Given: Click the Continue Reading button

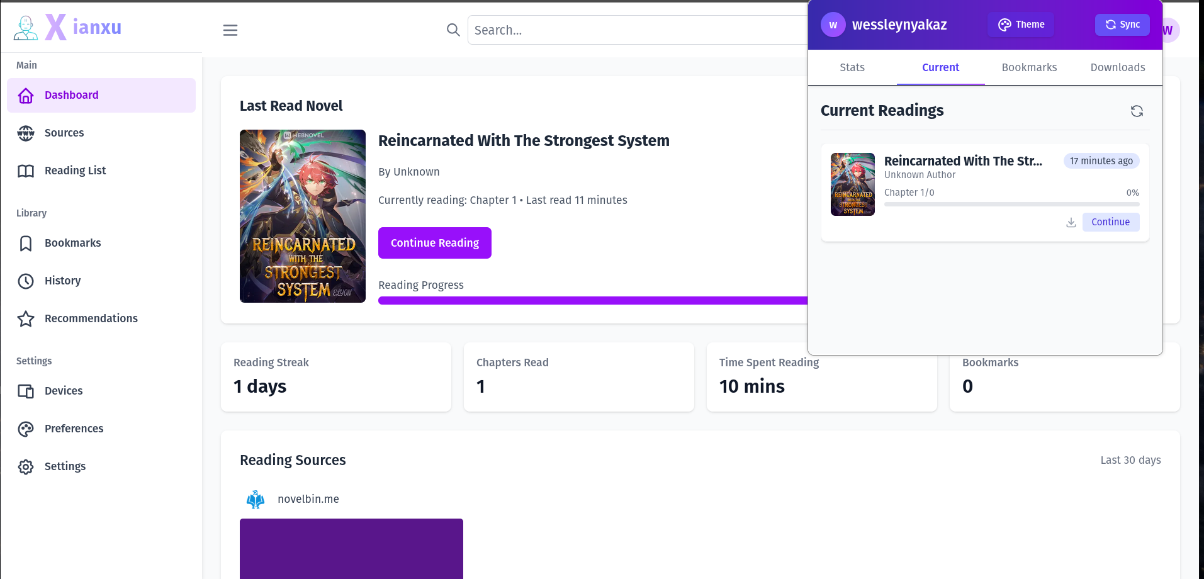Looking at the screenshot, I should [x=435, y=243].
